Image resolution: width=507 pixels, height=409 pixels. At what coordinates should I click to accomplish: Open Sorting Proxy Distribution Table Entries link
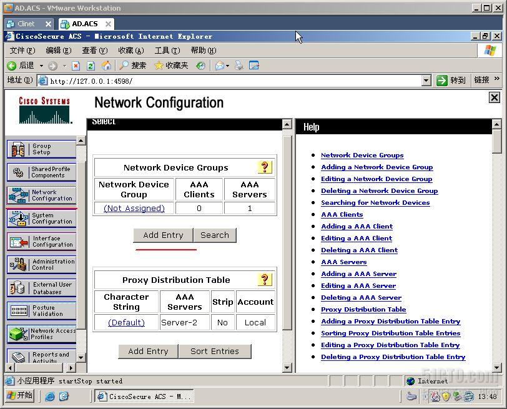(391, 333)
